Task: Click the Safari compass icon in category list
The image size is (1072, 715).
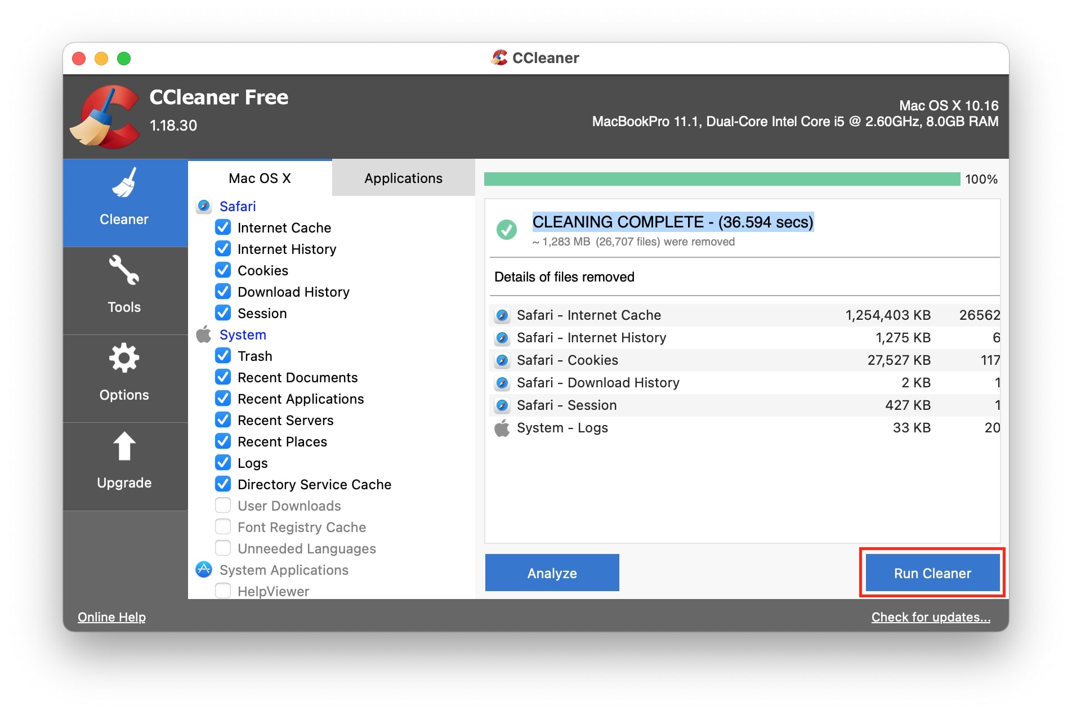Action: 204,206
